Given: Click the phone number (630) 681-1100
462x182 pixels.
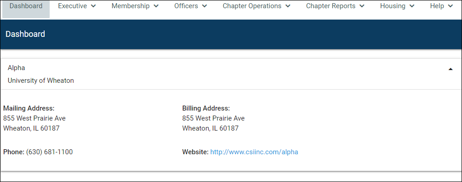Looking at the screenshot, I should [49, 152].
